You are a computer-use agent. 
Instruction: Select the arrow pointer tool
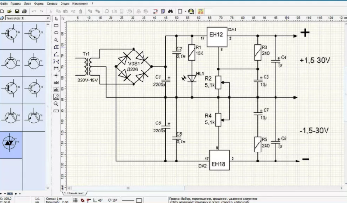coord(56,19)
